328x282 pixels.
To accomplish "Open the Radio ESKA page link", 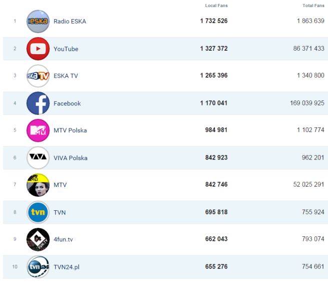I will (x=70, y=22).
